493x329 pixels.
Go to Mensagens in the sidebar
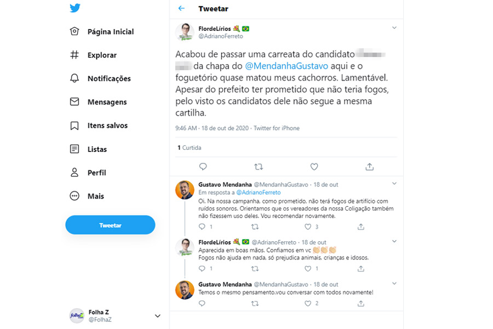[107, 102]
